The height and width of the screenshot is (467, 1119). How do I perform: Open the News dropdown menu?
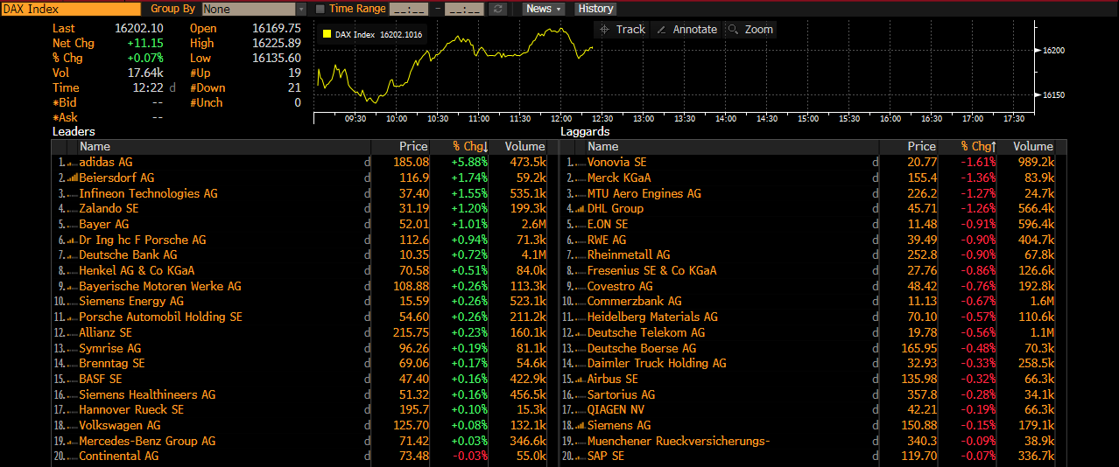click(x=544, y=8)
